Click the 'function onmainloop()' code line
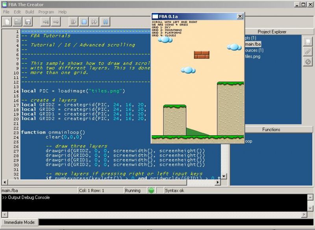This screenshot has width=315, height=230. pyautogui.click(x=53, y=132)
